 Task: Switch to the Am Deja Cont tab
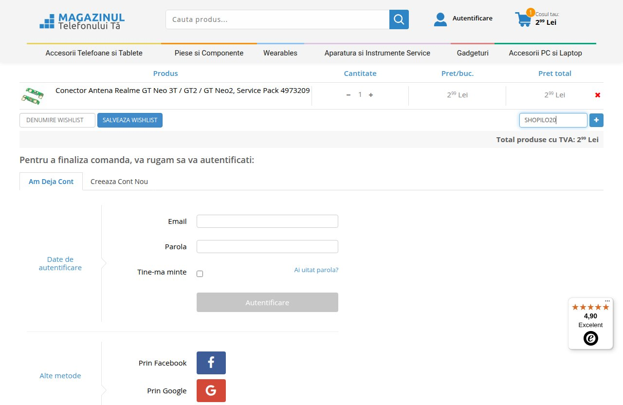(x=51, y=182)
